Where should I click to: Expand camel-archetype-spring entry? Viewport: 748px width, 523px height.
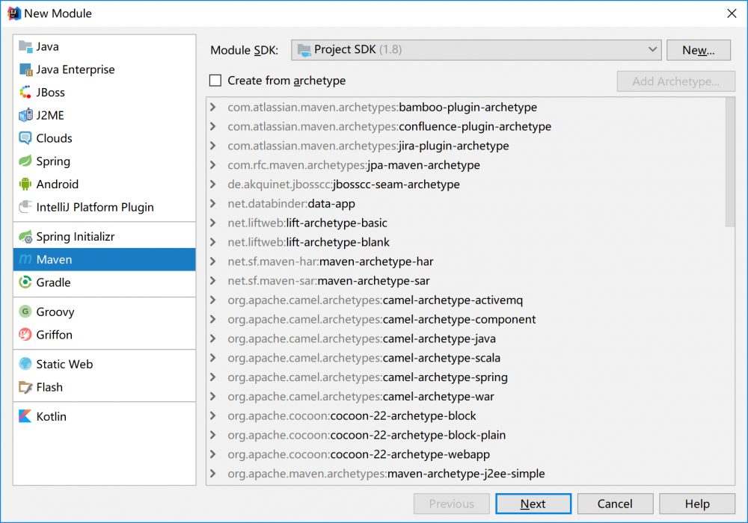point(214,377)
